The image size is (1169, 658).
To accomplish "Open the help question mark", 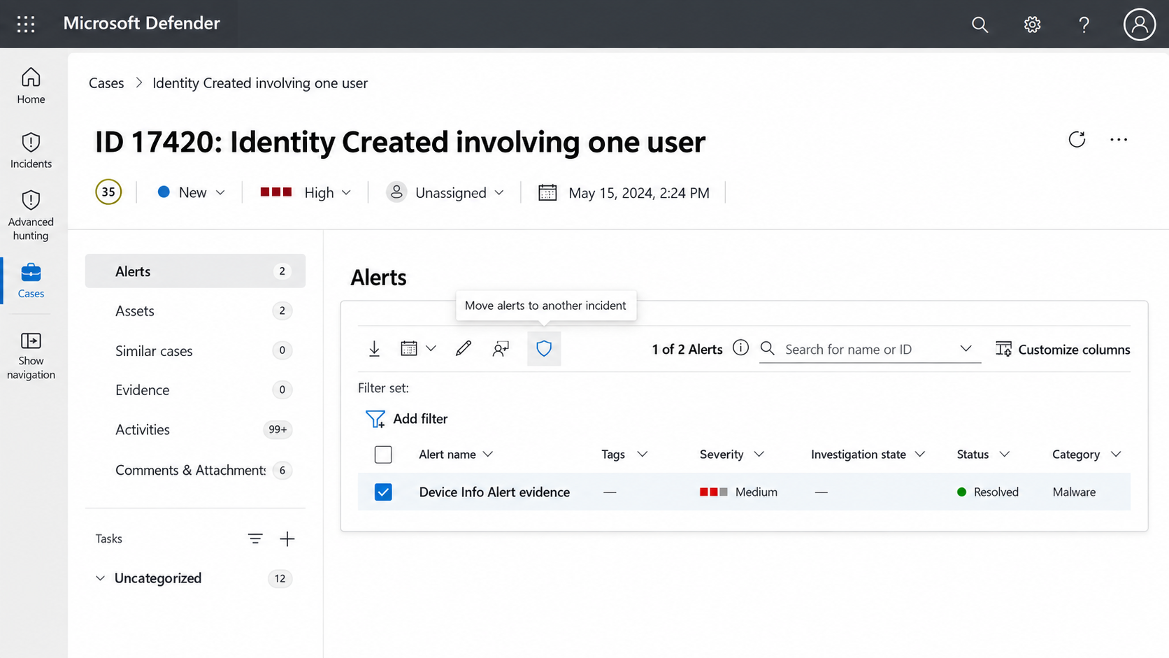I will coord(1084,24).
